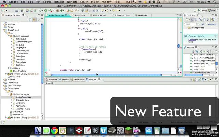Expand the Breakout project node

click(x=3, y=24)
